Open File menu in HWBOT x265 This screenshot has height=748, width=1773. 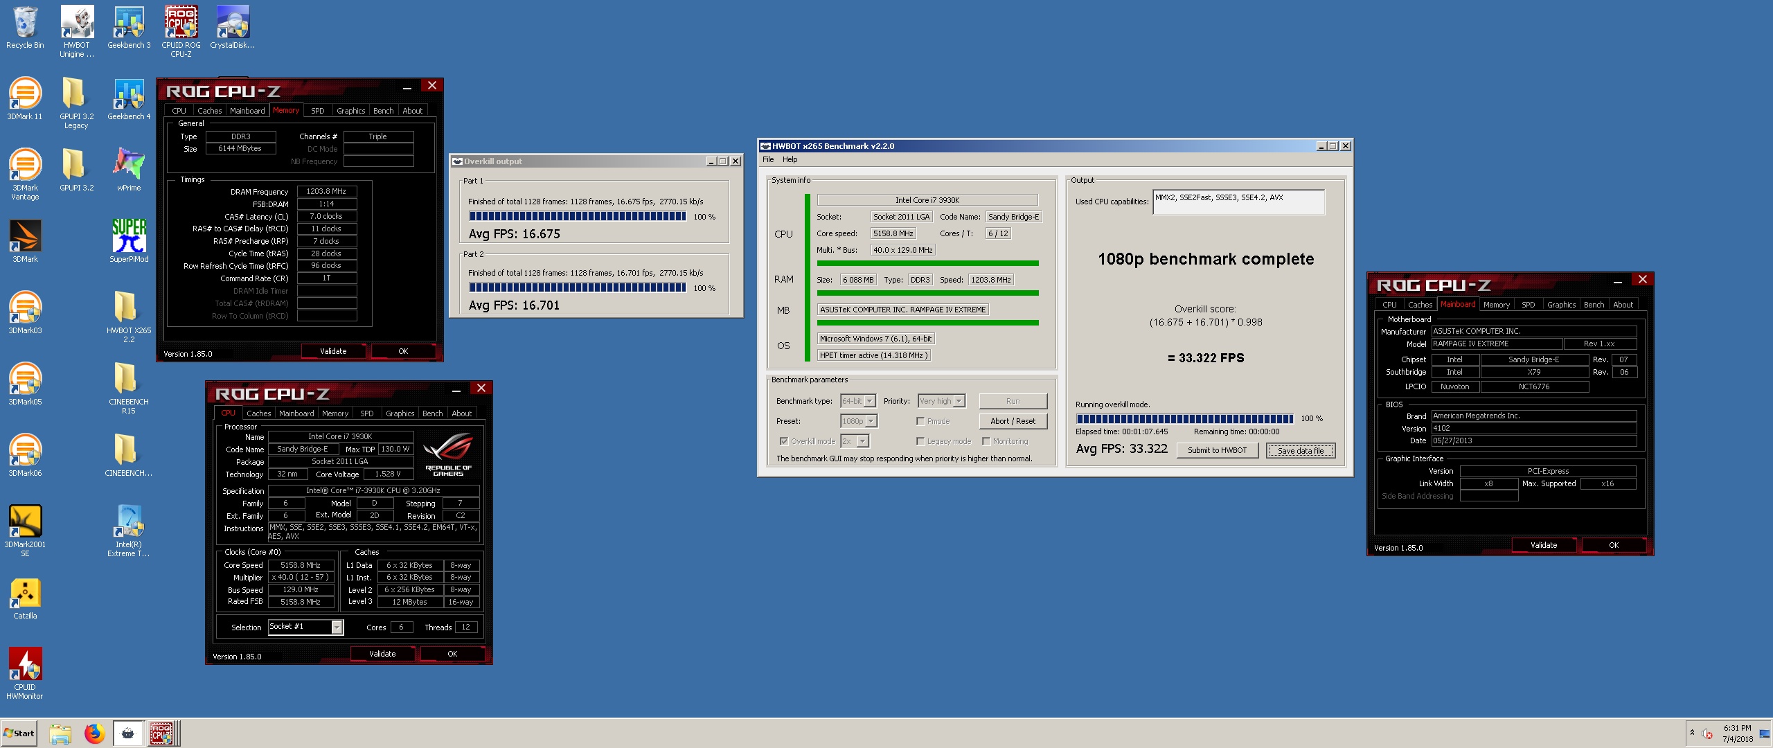click(x=768, y=159)
